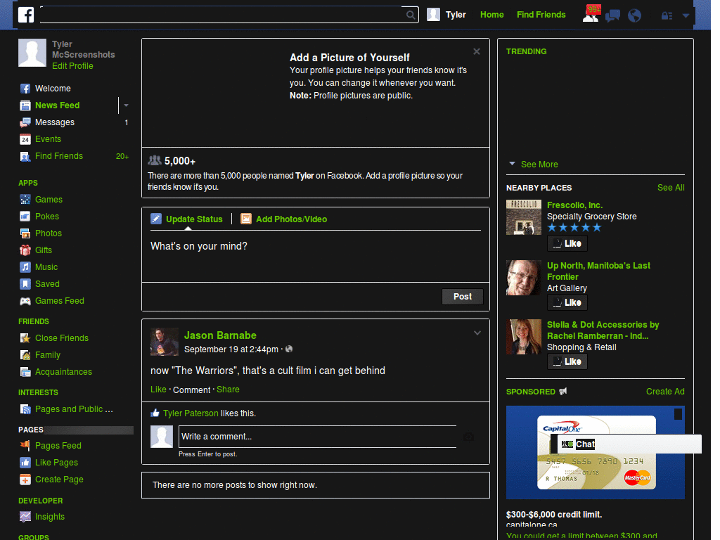Open Jason Barnabe's profile name link
720x540 pixels.
(x=220, y=335)
